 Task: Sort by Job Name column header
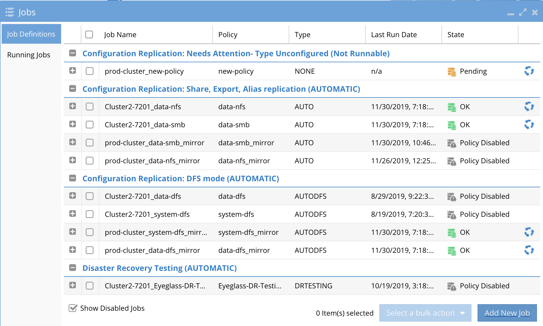click(x=120, y=35)
